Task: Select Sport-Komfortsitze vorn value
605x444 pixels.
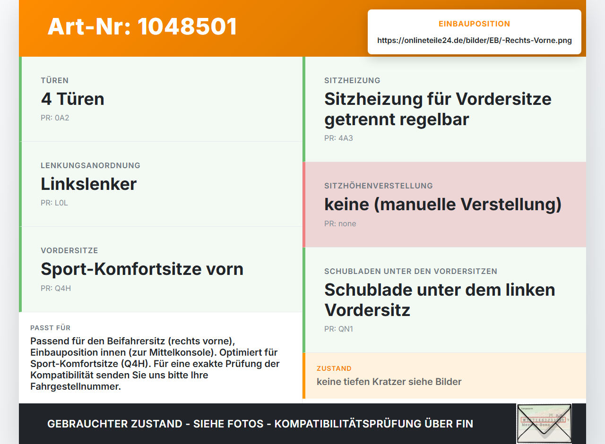Action: tap(142, 269)
